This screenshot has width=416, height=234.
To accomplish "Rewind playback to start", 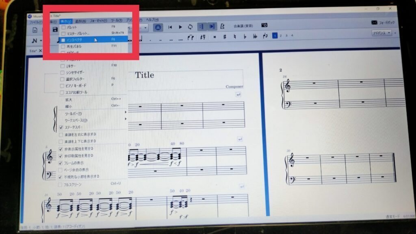I will (x=170, y=27).
